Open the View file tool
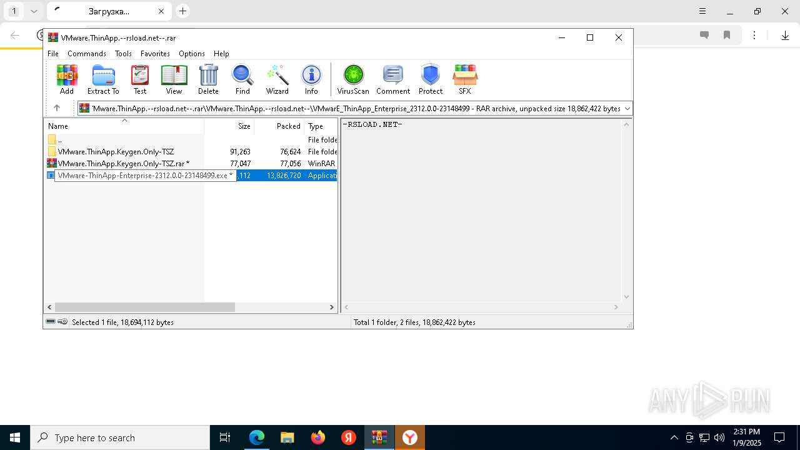This screenshot has height=450, width=800. [174, 79]
